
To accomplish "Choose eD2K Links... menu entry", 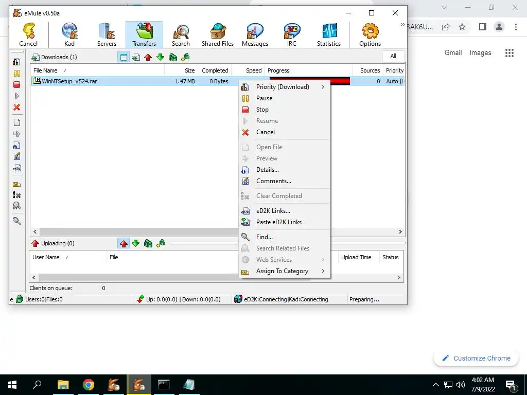I will 284,210.
